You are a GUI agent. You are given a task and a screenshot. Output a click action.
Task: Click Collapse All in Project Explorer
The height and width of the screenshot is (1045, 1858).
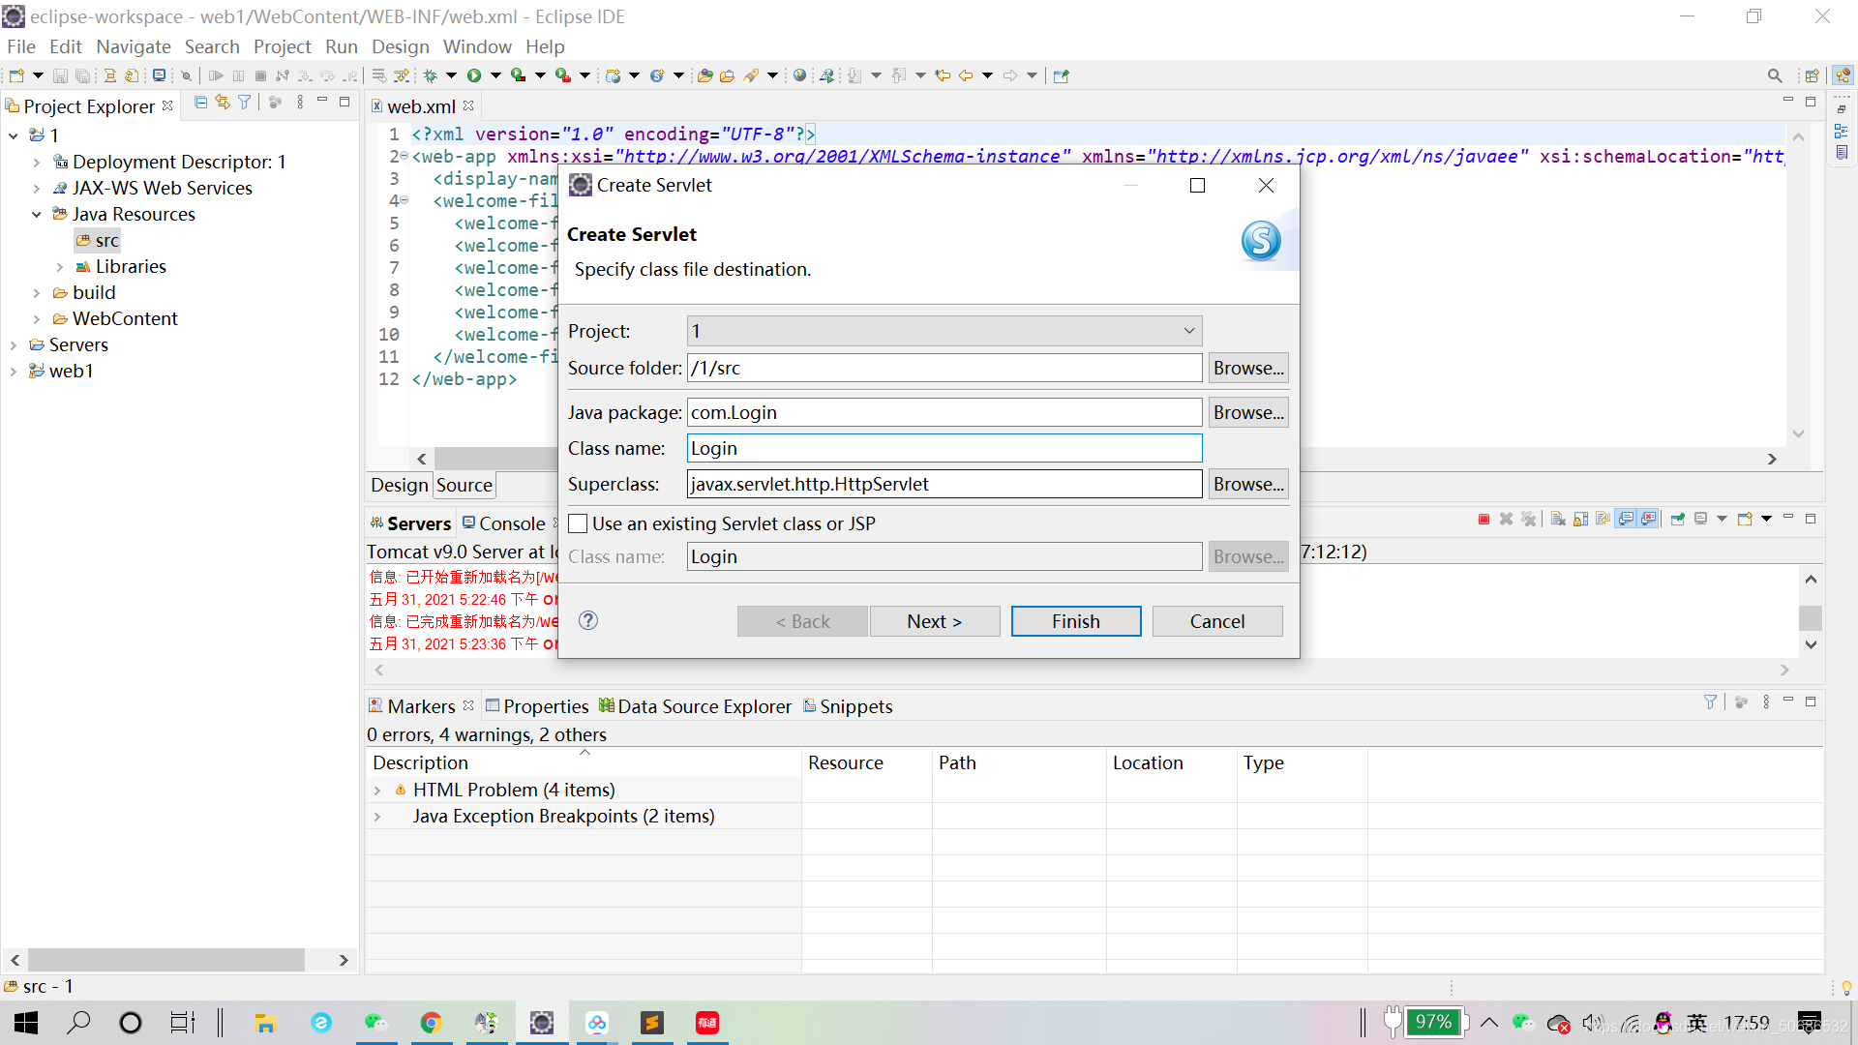(x=200, y=103)
